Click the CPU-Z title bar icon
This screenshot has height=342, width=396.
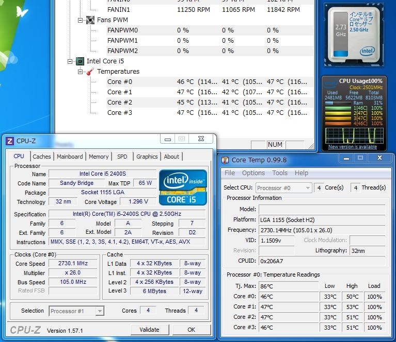click(x=9, y=141)
